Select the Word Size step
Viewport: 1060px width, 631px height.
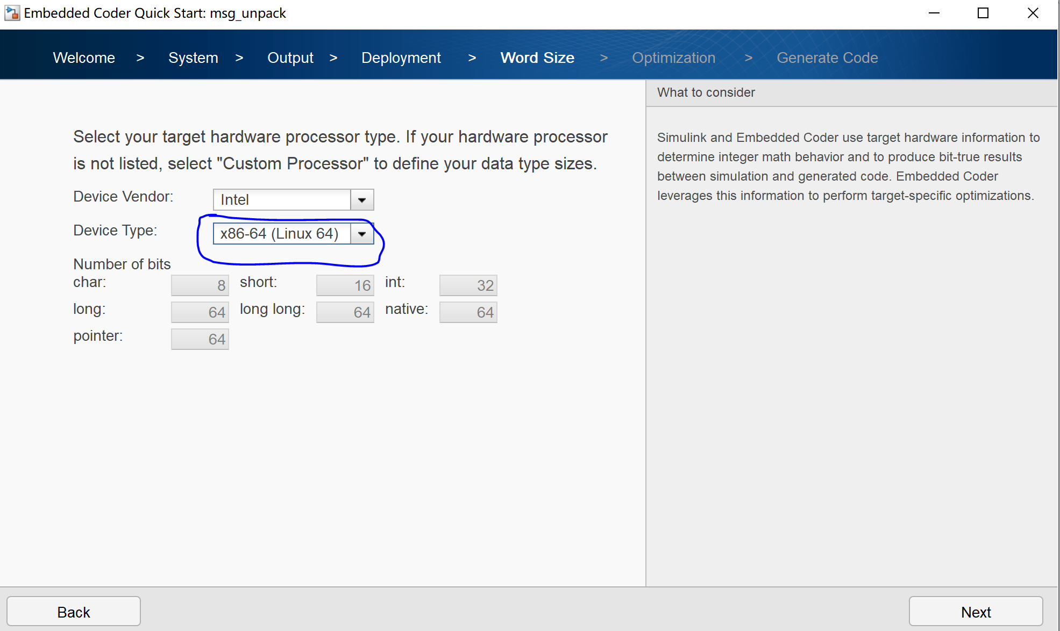tap(537, 58)
